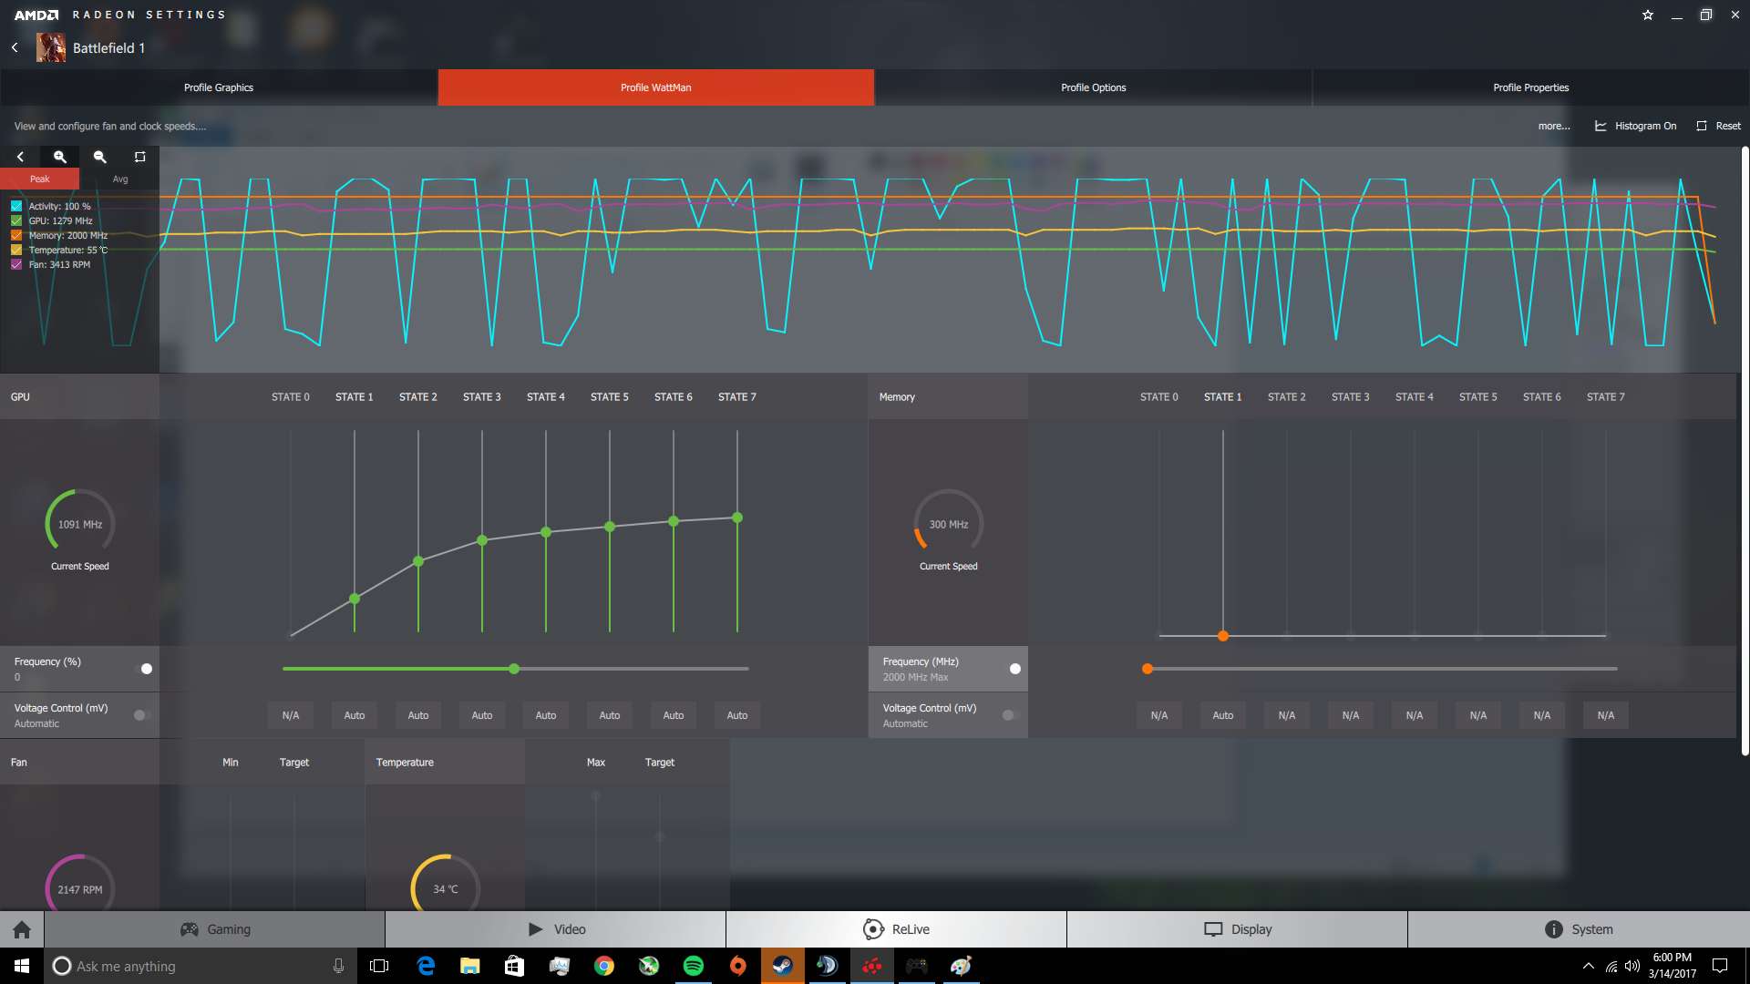
Task: Click GPU State 4 voltage Auto field
Action: click(546, 715)
